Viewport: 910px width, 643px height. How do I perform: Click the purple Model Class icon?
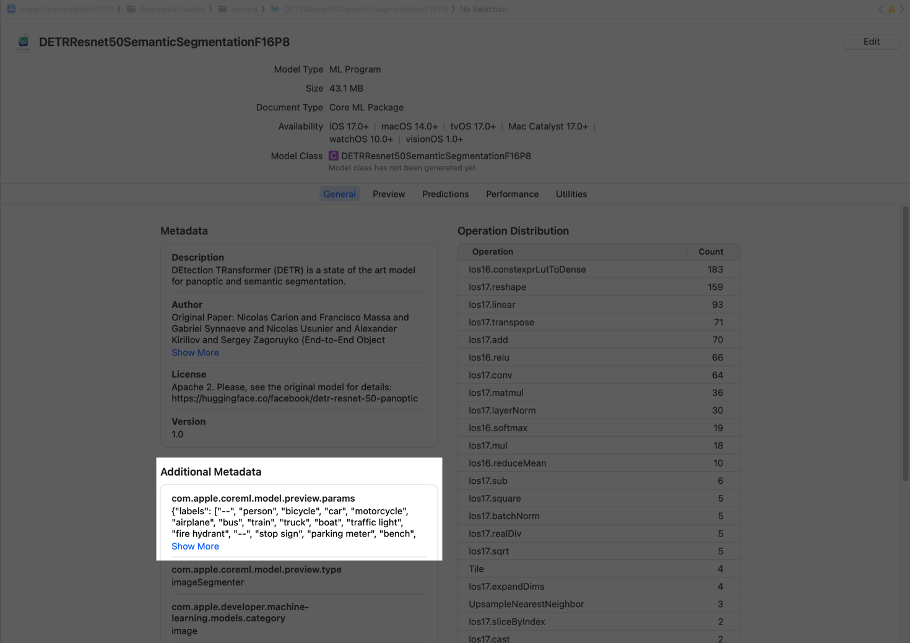pos(333,156)
